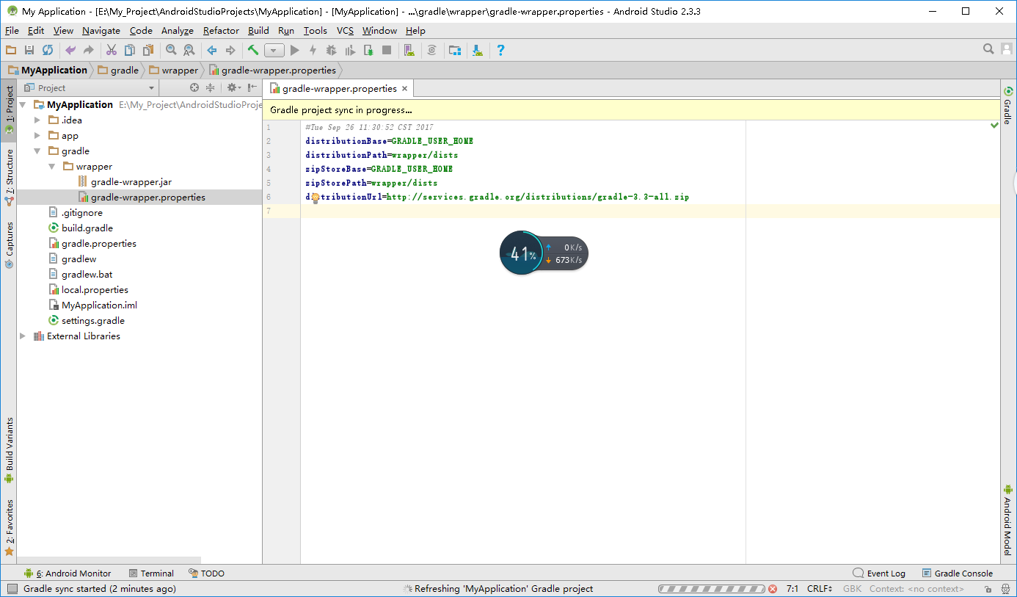Click the Redo arrow icon
The width and height of the screenshot is (1017, 597).
89,50
